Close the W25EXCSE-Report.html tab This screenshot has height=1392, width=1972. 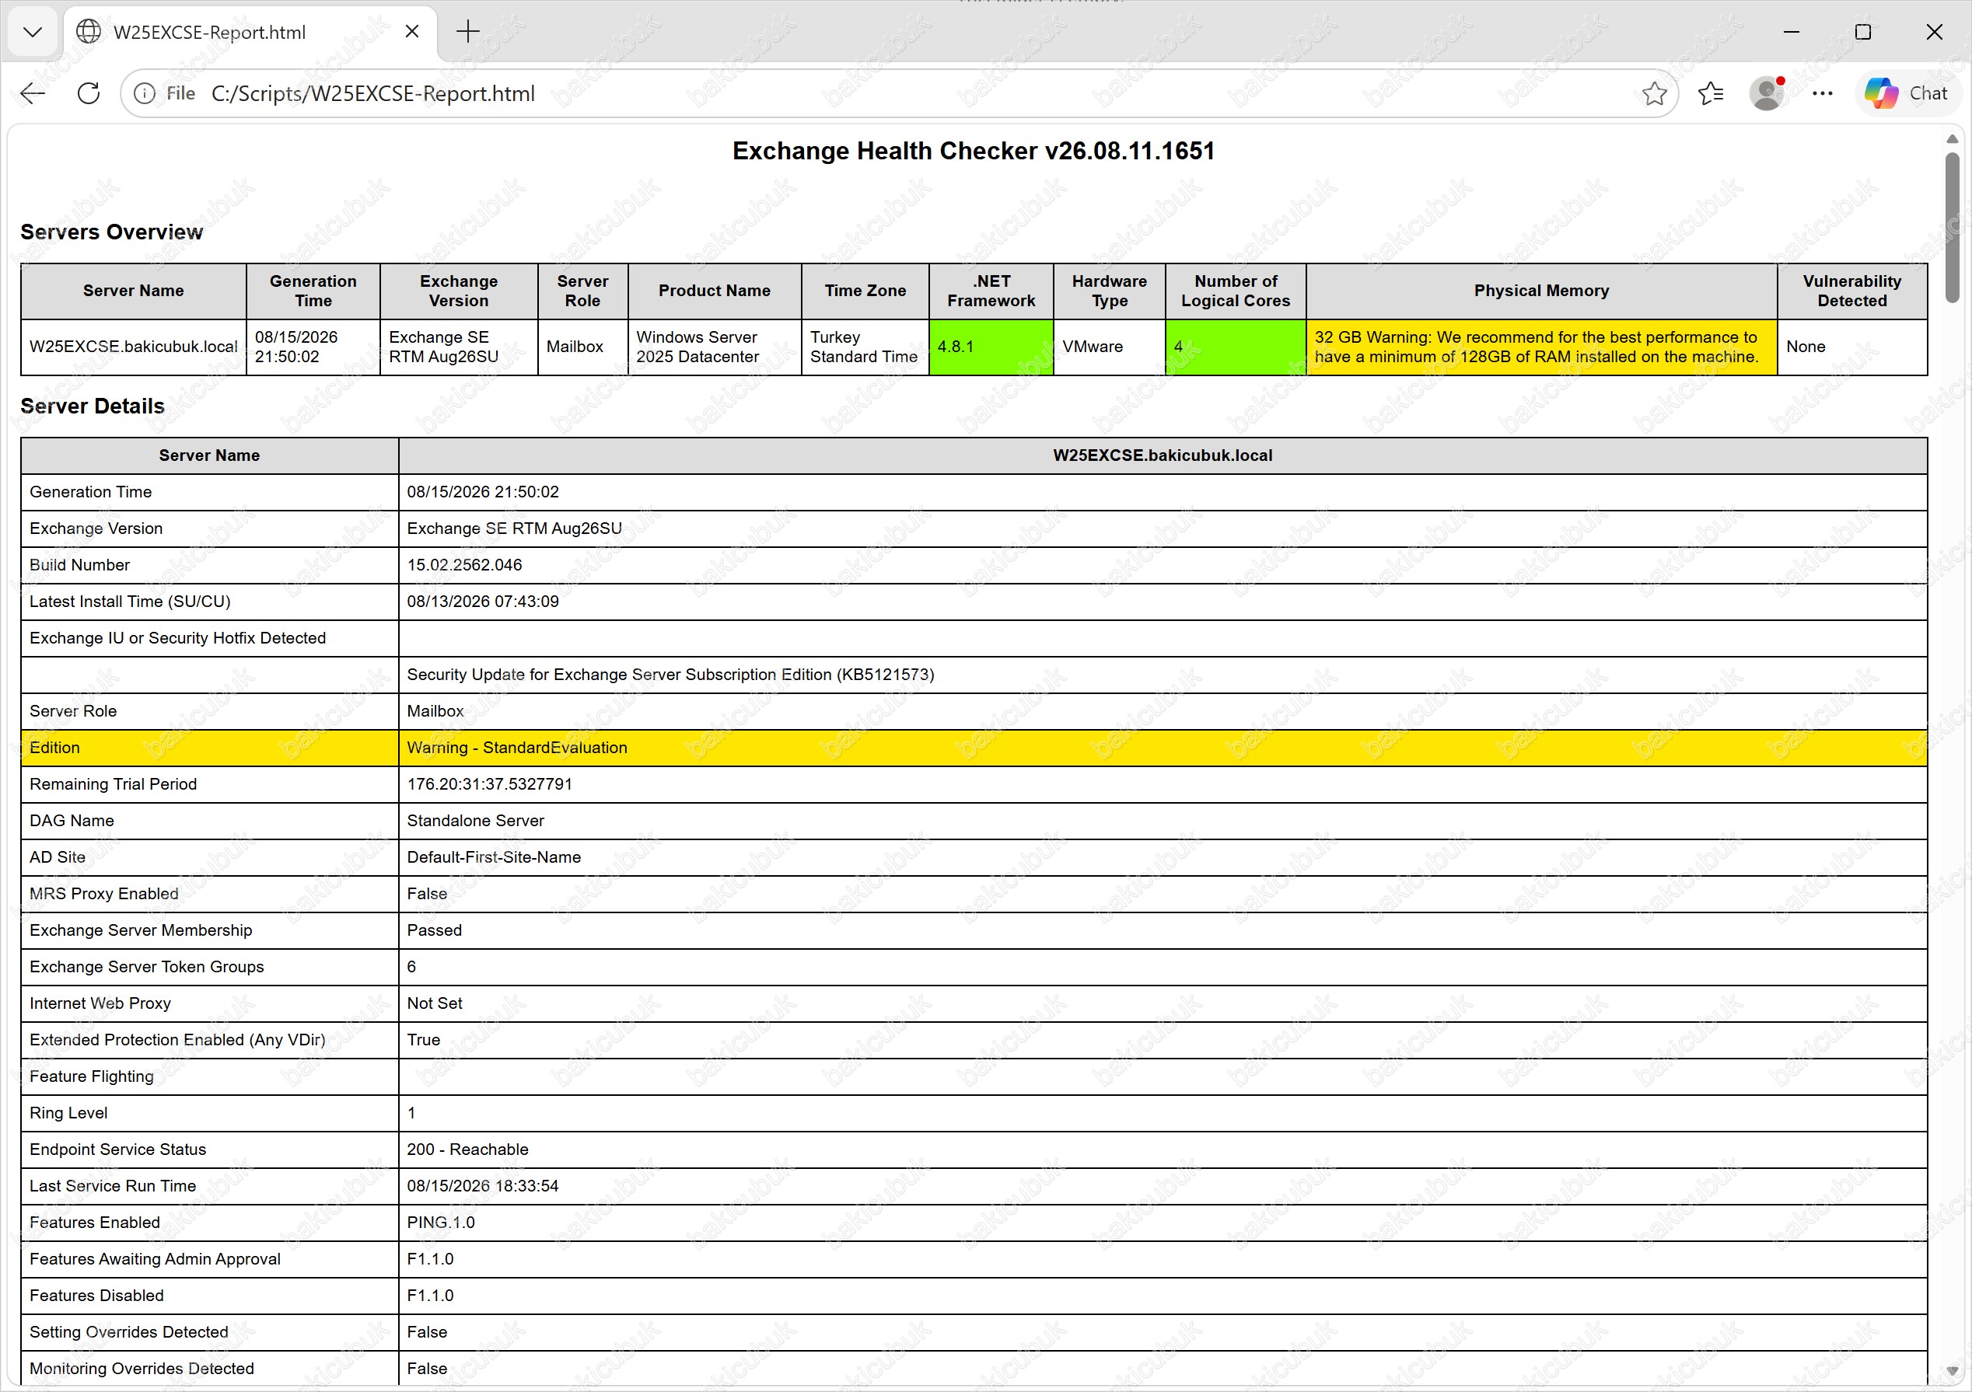tap(412, 32)
